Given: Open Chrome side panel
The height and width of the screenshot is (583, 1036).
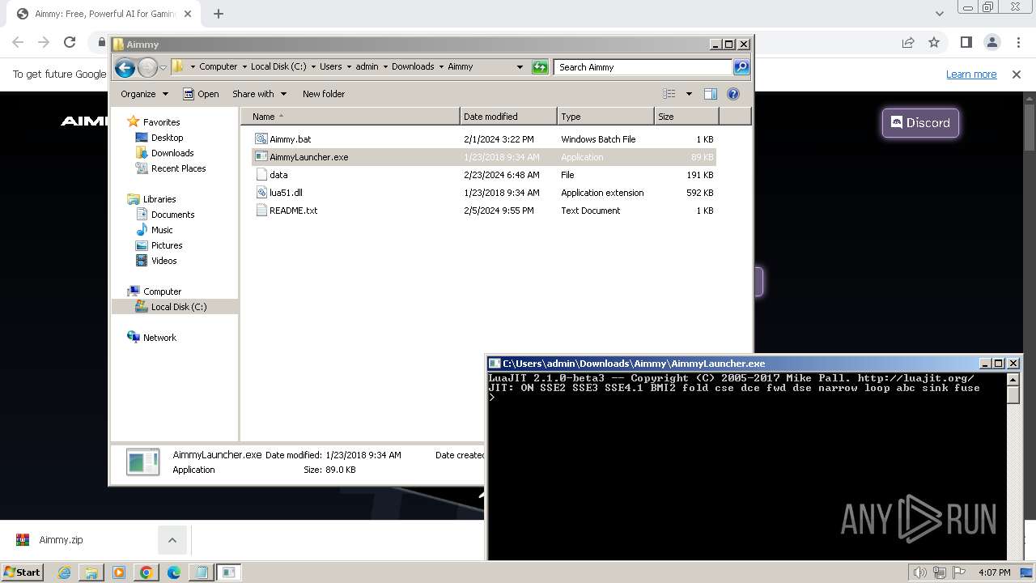Looking at the screenshot, I should click(x=966, y=42).
